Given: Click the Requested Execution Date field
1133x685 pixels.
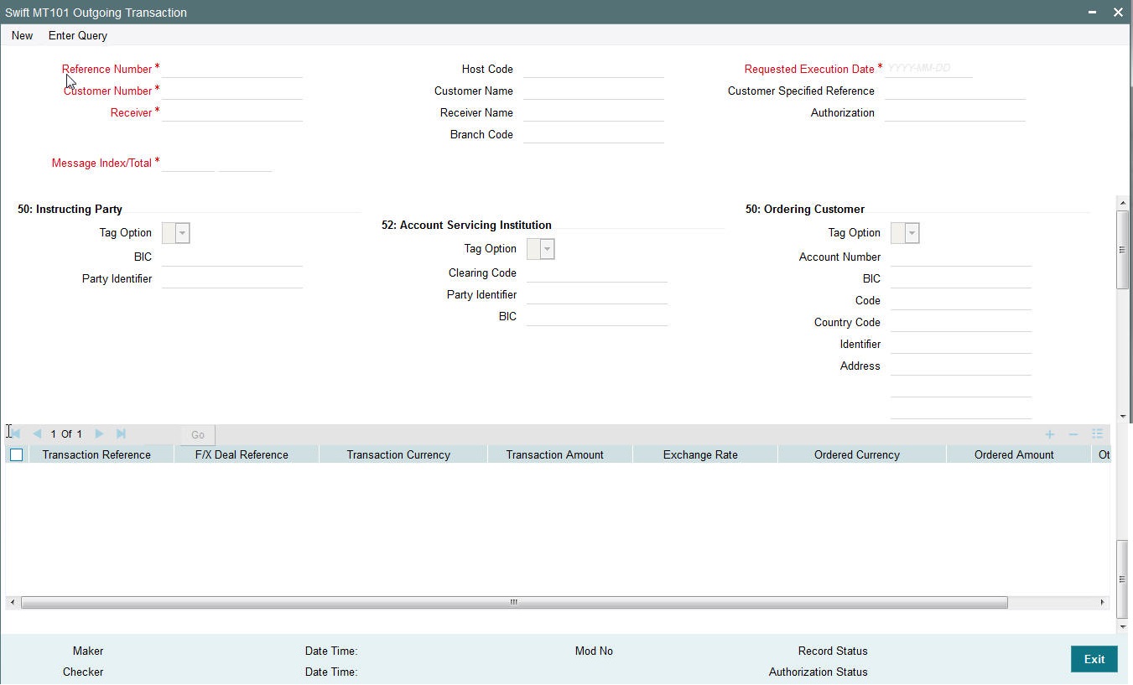Looking at the screenshot, I should (x=929, y=69).
